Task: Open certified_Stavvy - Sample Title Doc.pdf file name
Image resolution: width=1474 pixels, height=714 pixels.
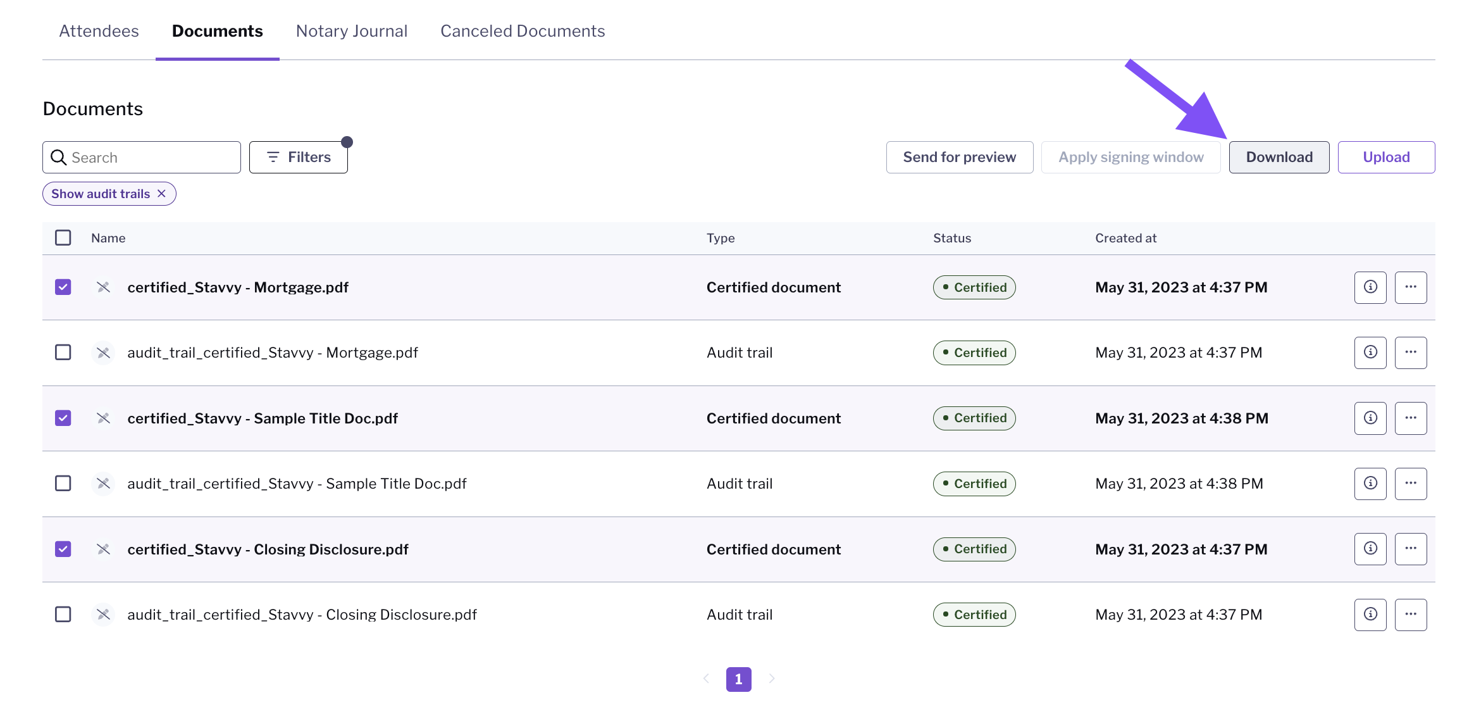Action: [x=263, y=418]
